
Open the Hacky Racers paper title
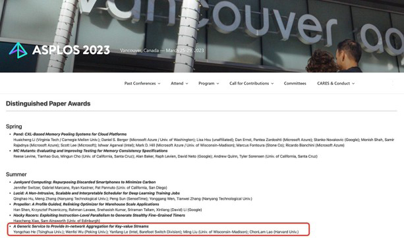click(100, 215)
